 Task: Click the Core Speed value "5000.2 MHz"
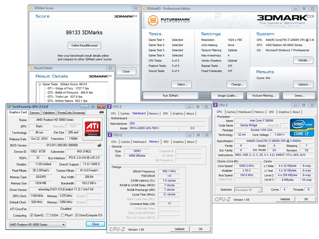pos(247,166)
